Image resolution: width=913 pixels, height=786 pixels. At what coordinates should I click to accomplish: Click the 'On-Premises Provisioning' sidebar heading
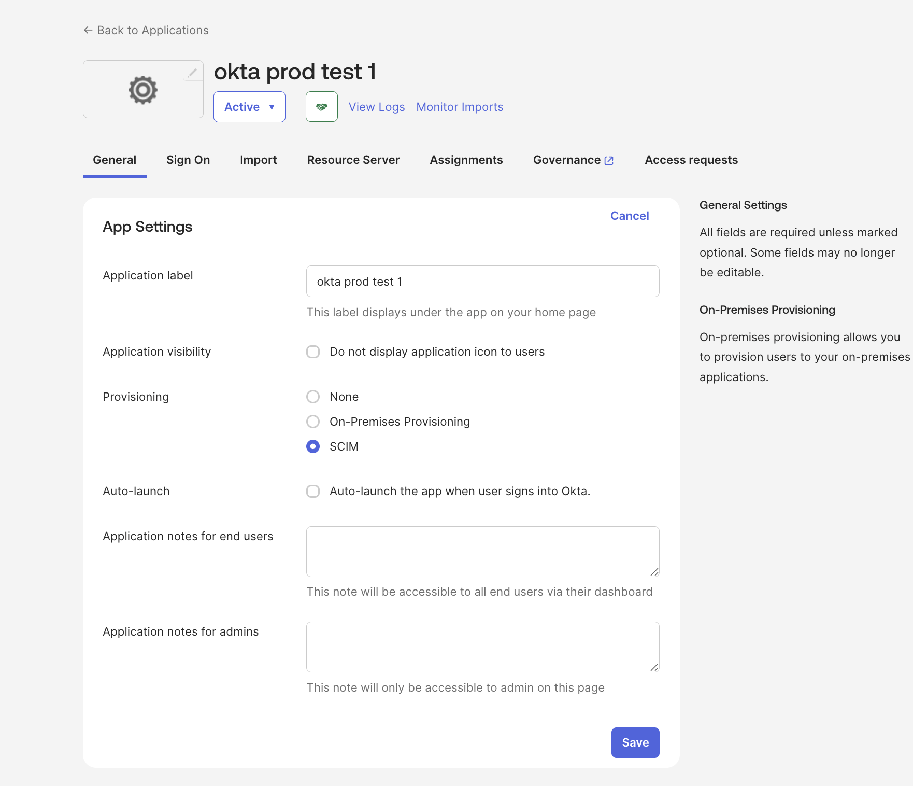click(767, 310)
